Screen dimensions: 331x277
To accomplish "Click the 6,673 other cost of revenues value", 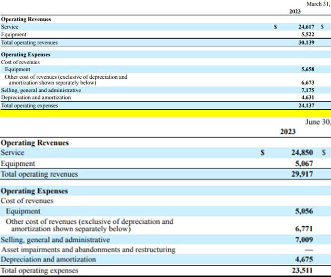I will (x=308, y=82).
